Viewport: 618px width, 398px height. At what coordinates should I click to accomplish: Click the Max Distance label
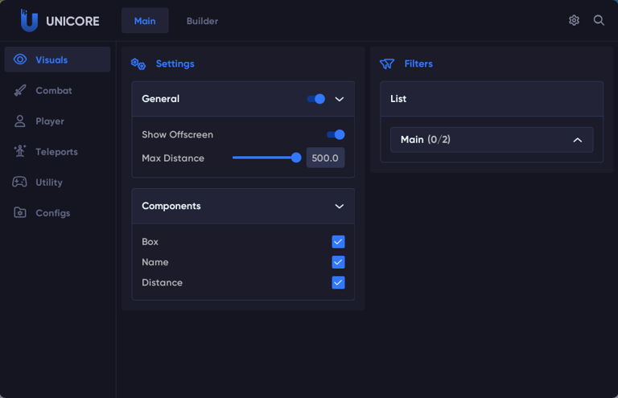[x=173, y=158]
